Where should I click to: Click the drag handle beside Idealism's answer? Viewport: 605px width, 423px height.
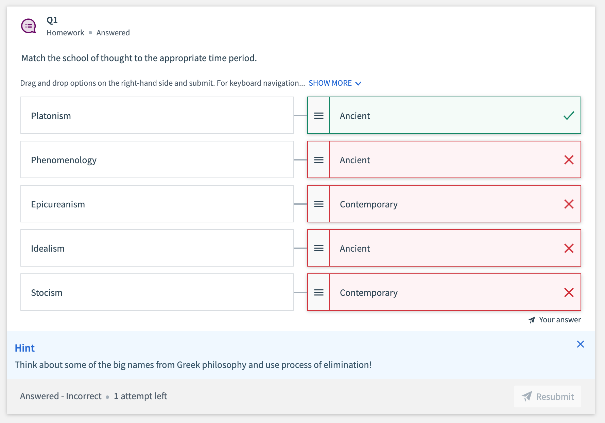coord(318,248)
